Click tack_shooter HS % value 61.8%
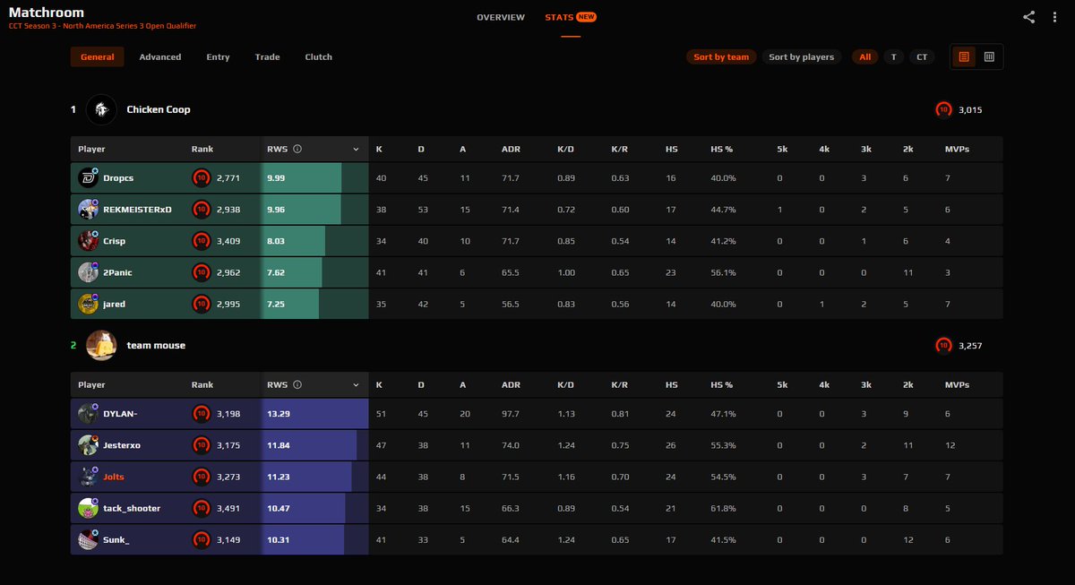The image size is (1075, 585). pyautogui.click(x=722, y=508)
